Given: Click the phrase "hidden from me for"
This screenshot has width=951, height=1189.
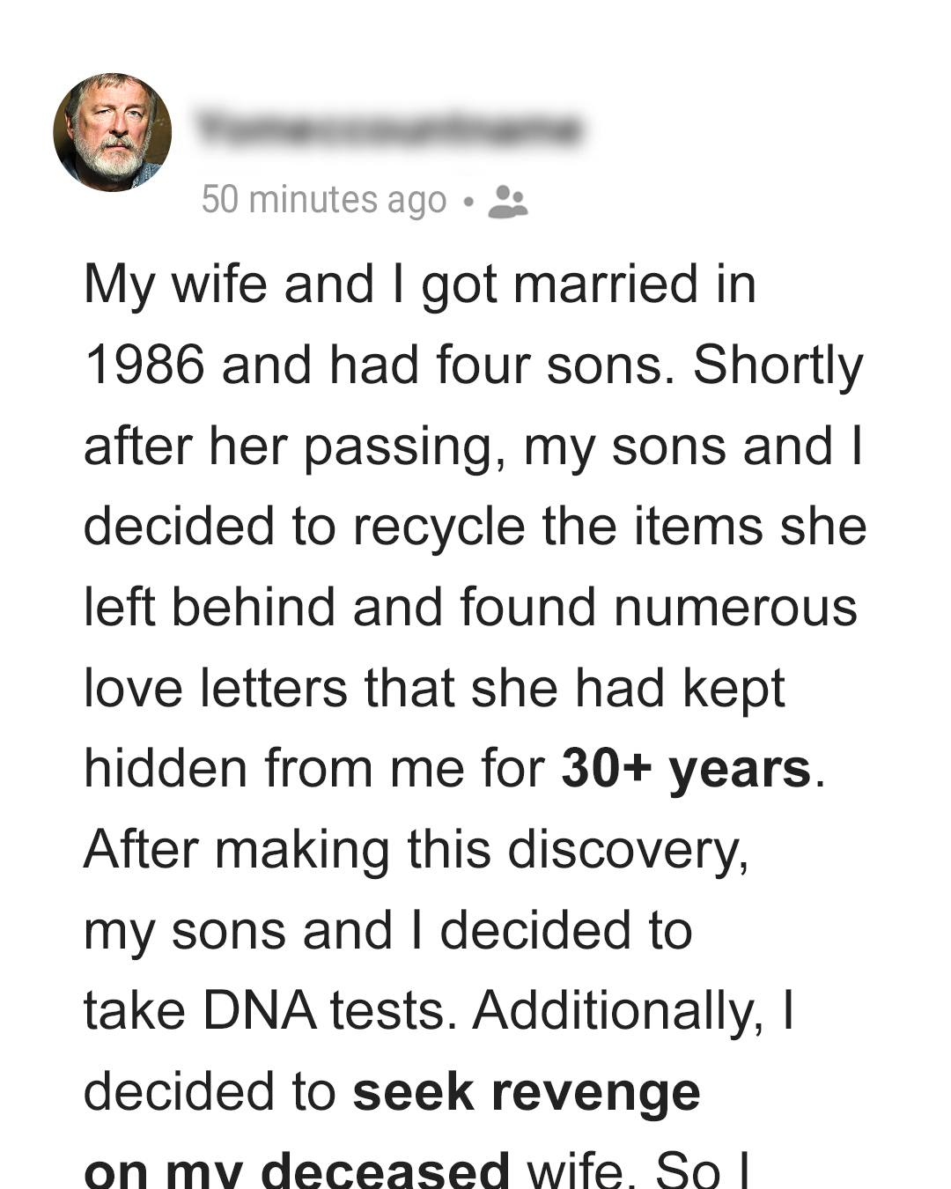Looking at the screenshot, I should (314, 768).
